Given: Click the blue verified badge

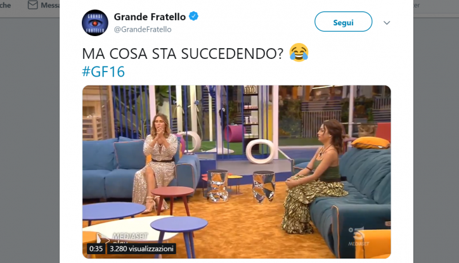Looking at the screenshot, I should pyautogui.click(x=193, y=16).
